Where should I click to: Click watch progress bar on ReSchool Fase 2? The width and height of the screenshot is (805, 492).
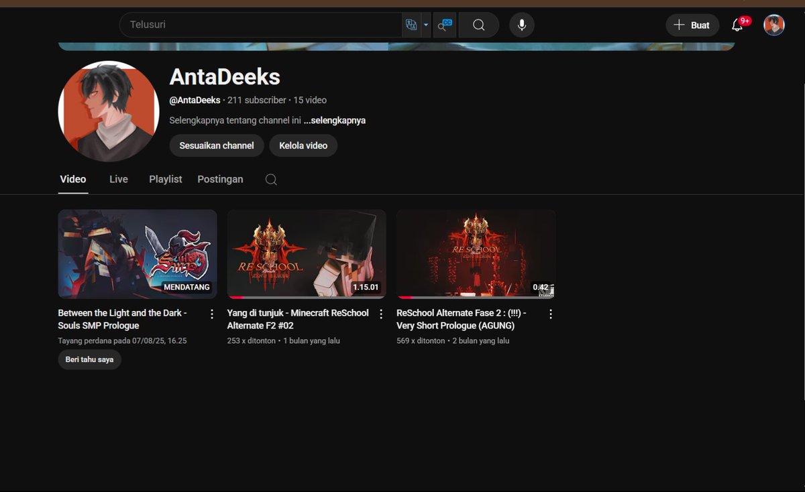click(x=476, y=297)
